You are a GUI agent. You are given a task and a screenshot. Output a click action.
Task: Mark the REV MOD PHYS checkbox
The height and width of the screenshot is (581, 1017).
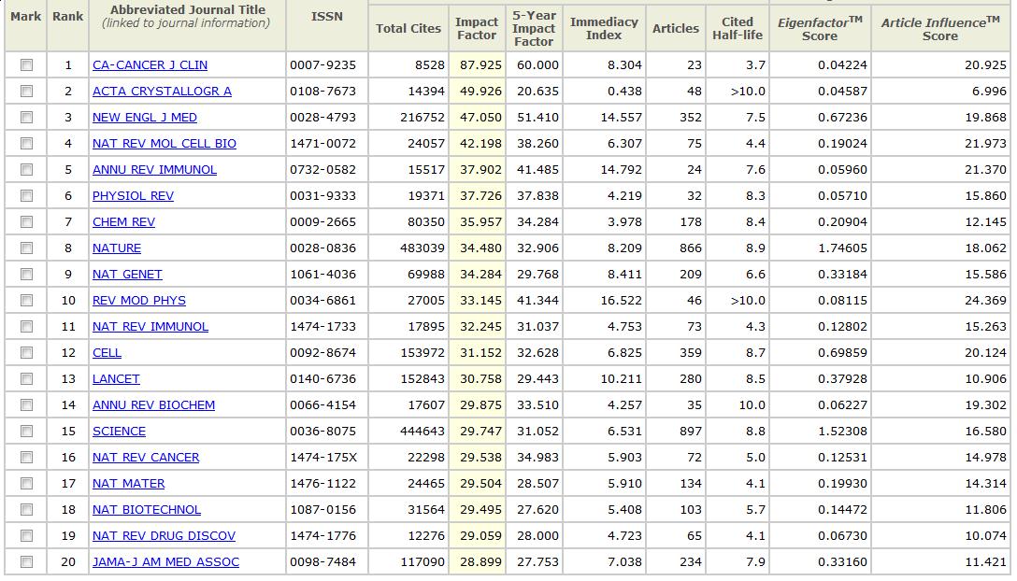(x=26, y=300)
